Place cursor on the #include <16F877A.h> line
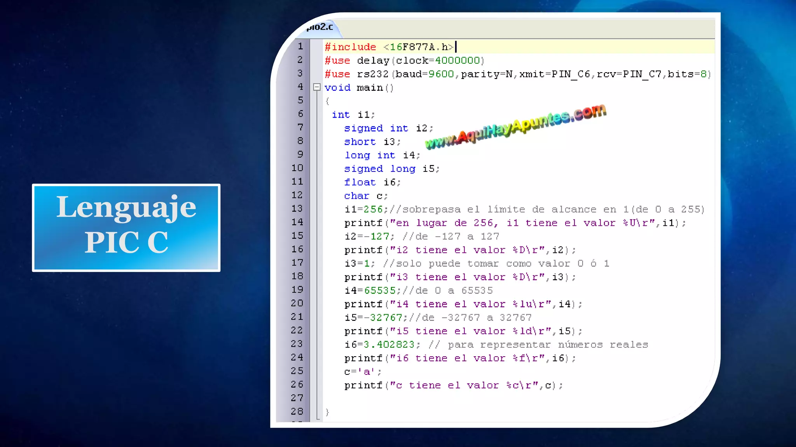This screenshot has height=447, width=796. tap(389, 47)
